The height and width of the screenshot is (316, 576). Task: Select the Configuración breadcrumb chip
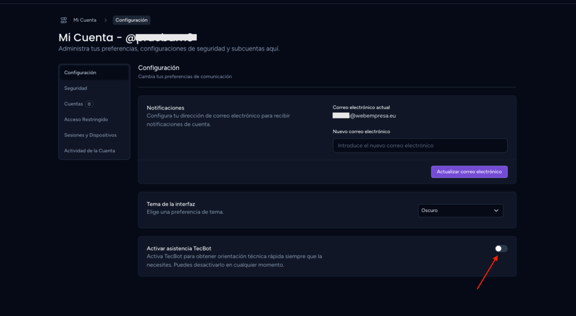(x=132, y=20)
